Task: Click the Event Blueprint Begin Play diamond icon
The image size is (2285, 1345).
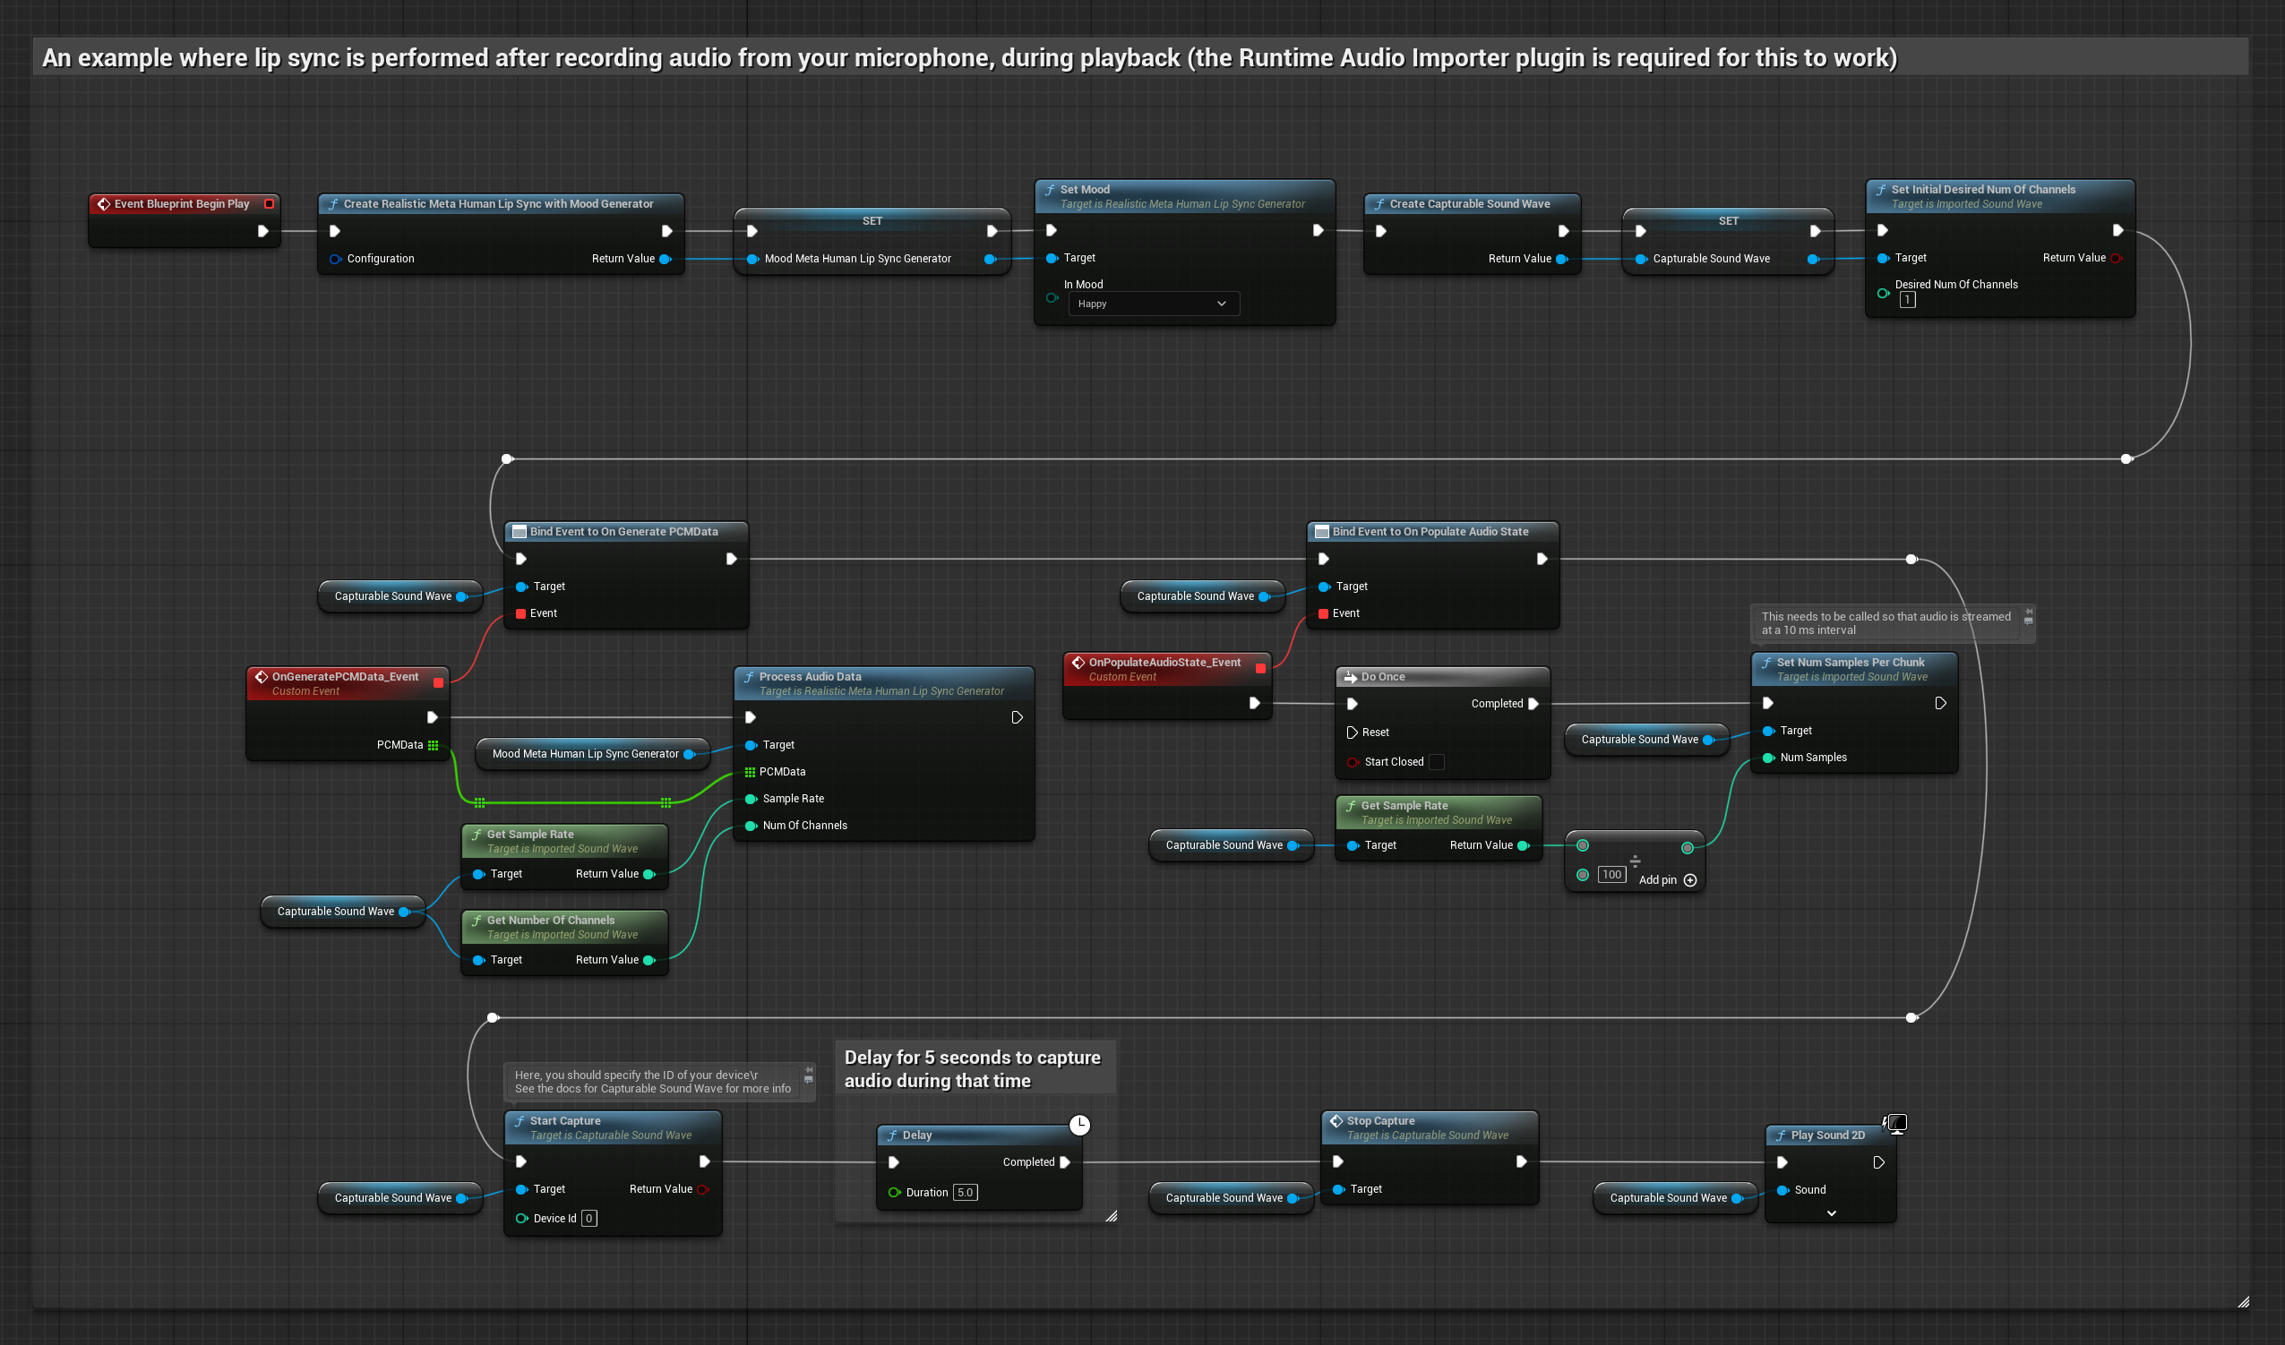Action: tap(103, 204)
